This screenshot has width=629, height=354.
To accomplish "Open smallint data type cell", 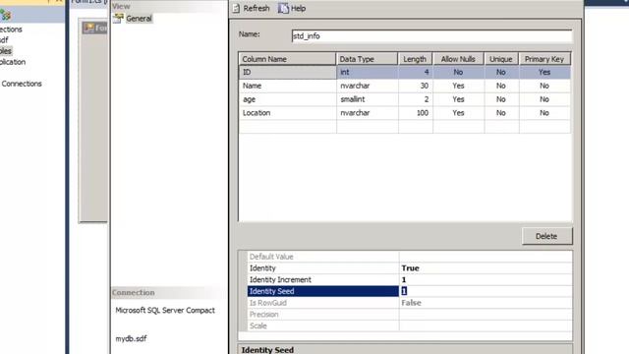I will click(x=368, y=99).
